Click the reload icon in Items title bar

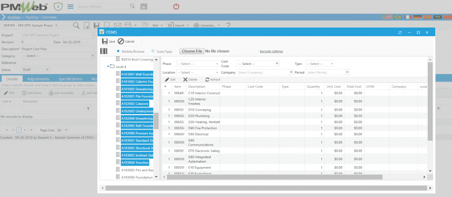[400, 33]
